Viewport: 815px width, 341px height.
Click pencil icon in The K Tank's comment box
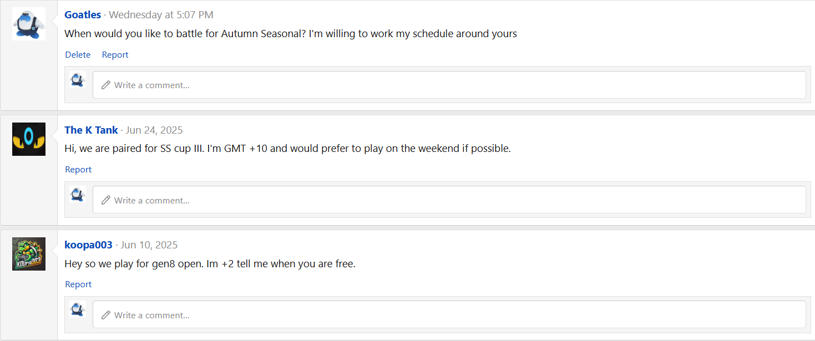tap(106, 200)
